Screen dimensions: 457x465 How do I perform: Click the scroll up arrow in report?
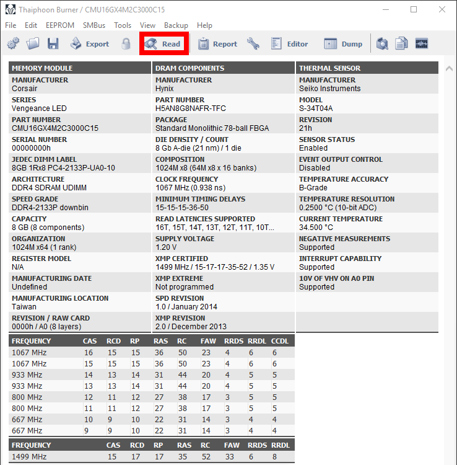tap(449, 68)
